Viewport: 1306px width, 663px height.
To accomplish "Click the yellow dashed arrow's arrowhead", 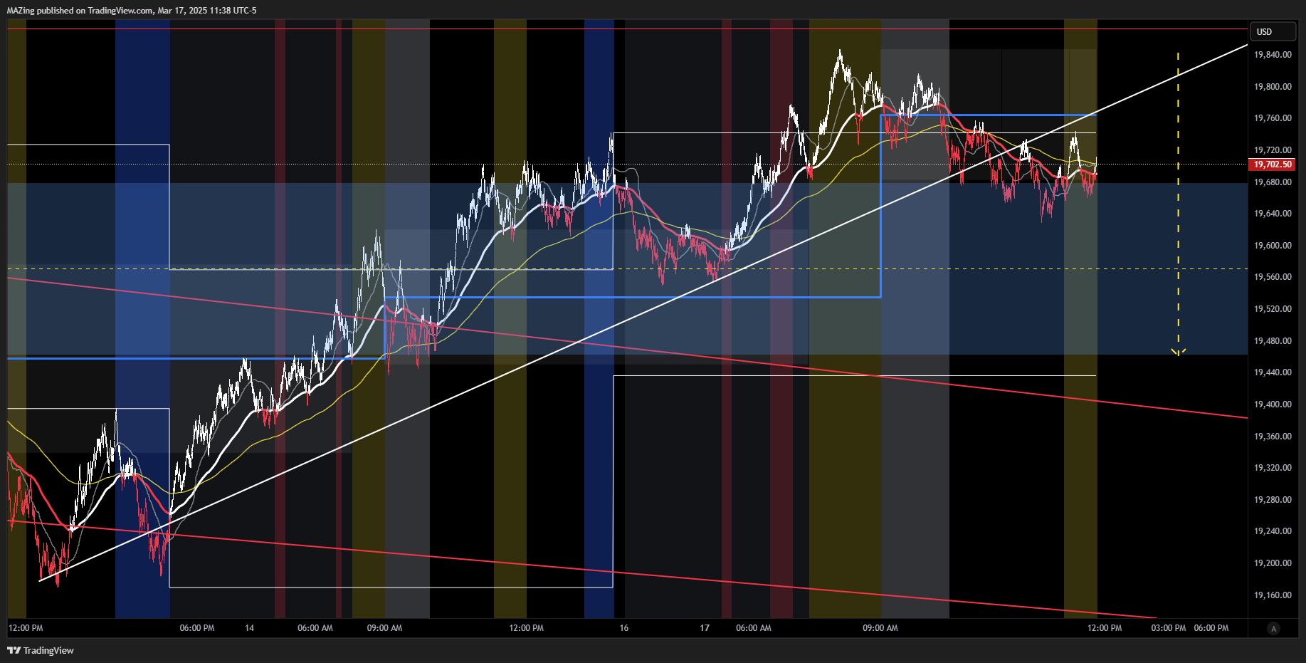I will [x=1178, y=352].
